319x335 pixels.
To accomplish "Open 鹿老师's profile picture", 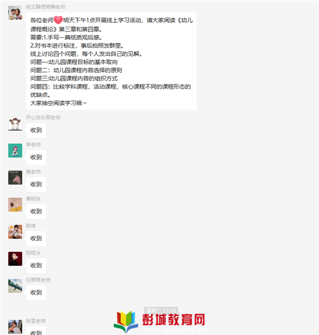I will click(x=15, y=177).
